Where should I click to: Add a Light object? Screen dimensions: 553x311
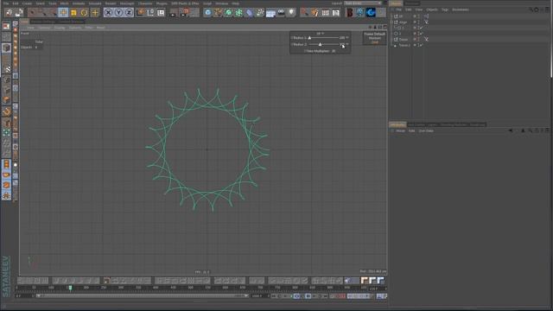(x=291, y=13)
